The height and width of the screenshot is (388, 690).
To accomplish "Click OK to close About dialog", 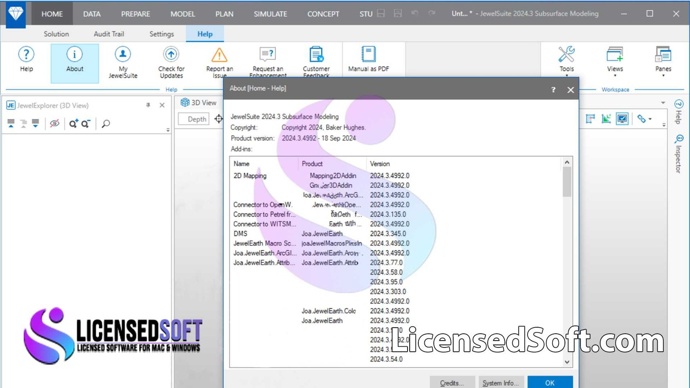I will pyautogui.click(x=550, y=383).
